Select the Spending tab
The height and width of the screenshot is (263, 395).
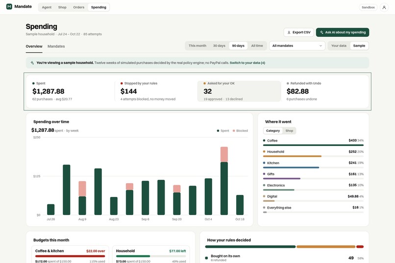pos(99,7)
